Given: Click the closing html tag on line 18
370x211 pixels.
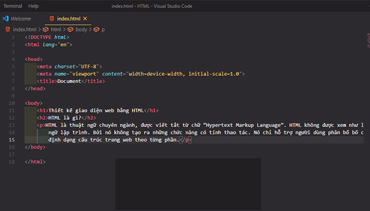Looking at the screenshot, I should pos(35,162).
